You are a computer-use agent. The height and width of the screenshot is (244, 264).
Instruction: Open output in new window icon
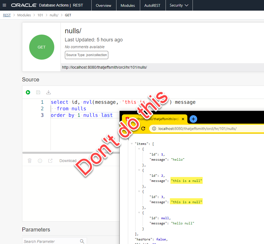pyautogui.click(x=50, y=161)
